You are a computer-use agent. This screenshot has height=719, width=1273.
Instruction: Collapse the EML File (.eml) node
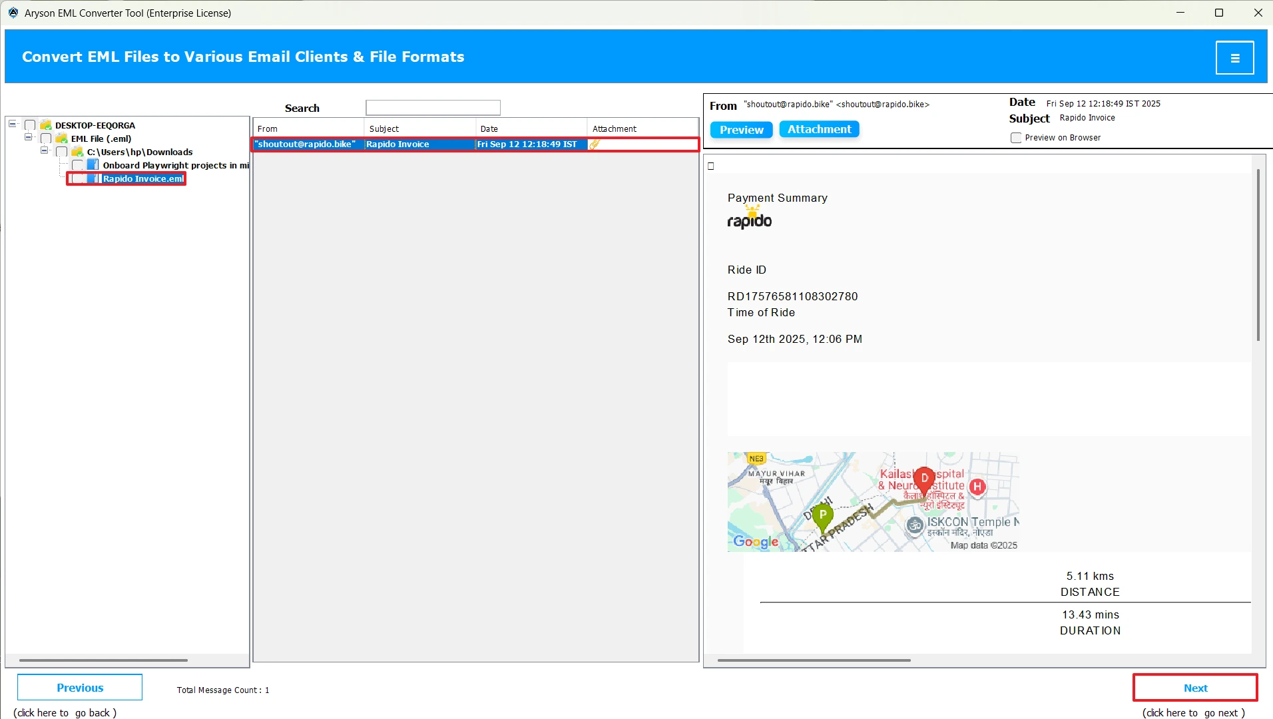click(28, 137)
